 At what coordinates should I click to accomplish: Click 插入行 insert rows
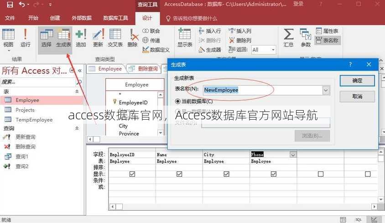(x=210, y=31)
